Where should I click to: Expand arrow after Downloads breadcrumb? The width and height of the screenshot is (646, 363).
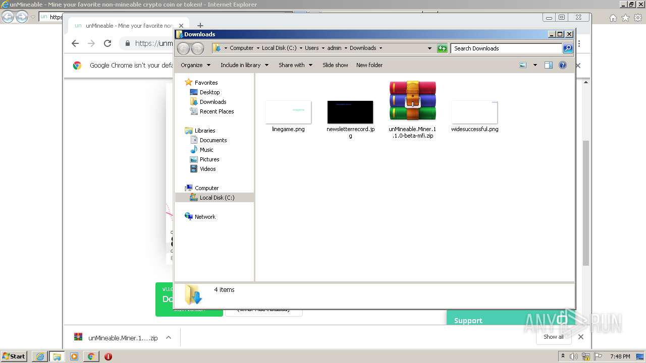click(x=381, y=48)
